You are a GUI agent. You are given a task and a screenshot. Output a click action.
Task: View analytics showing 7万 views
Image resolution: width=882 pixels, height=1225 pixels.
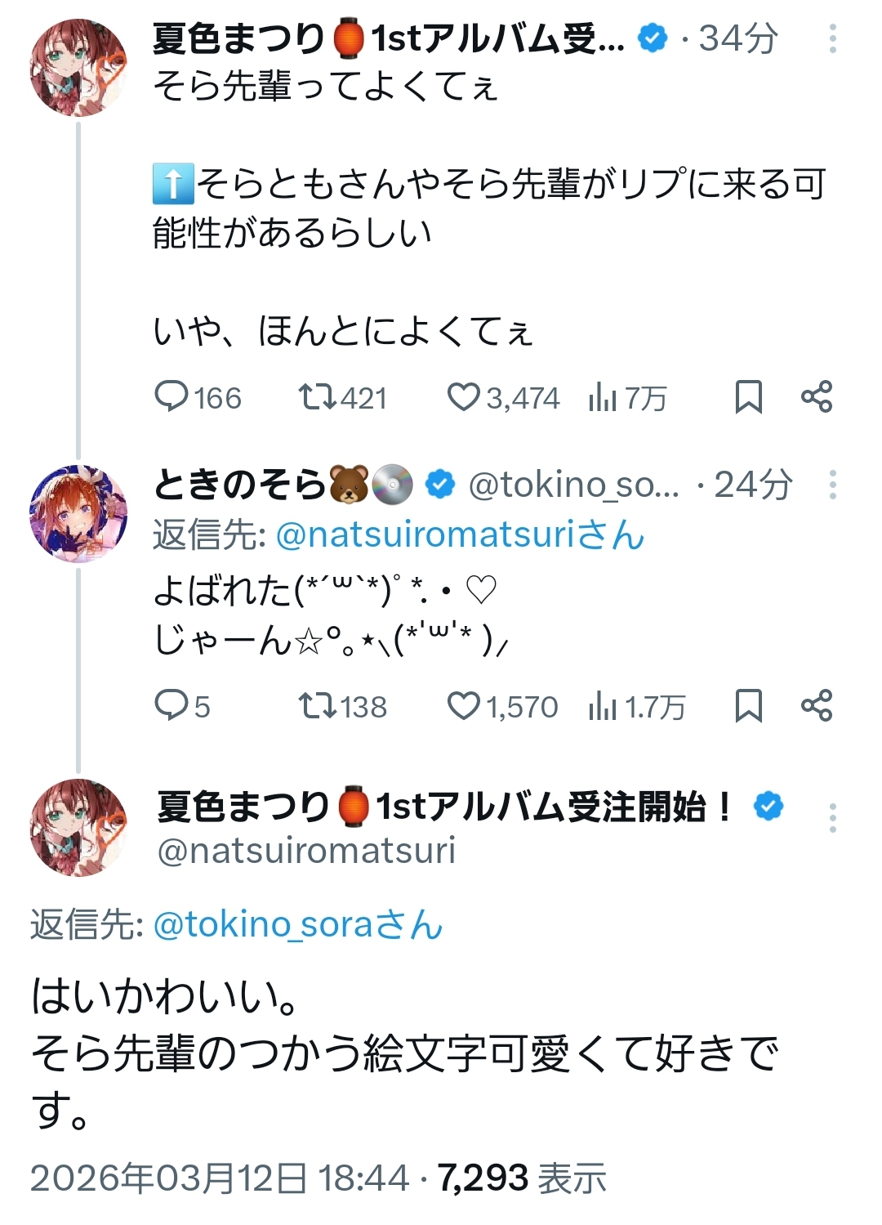click(603, 398)
